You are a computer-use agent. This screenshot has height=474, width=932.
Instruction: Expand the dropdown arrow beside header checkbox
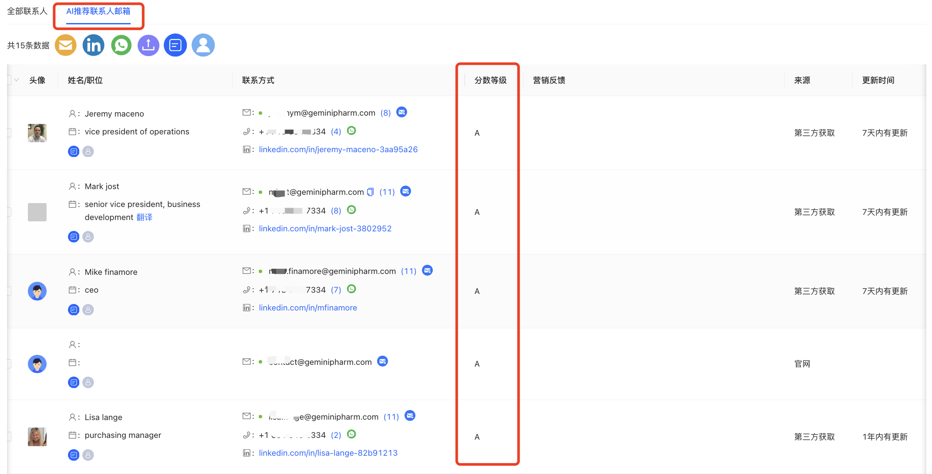[17, 80]
